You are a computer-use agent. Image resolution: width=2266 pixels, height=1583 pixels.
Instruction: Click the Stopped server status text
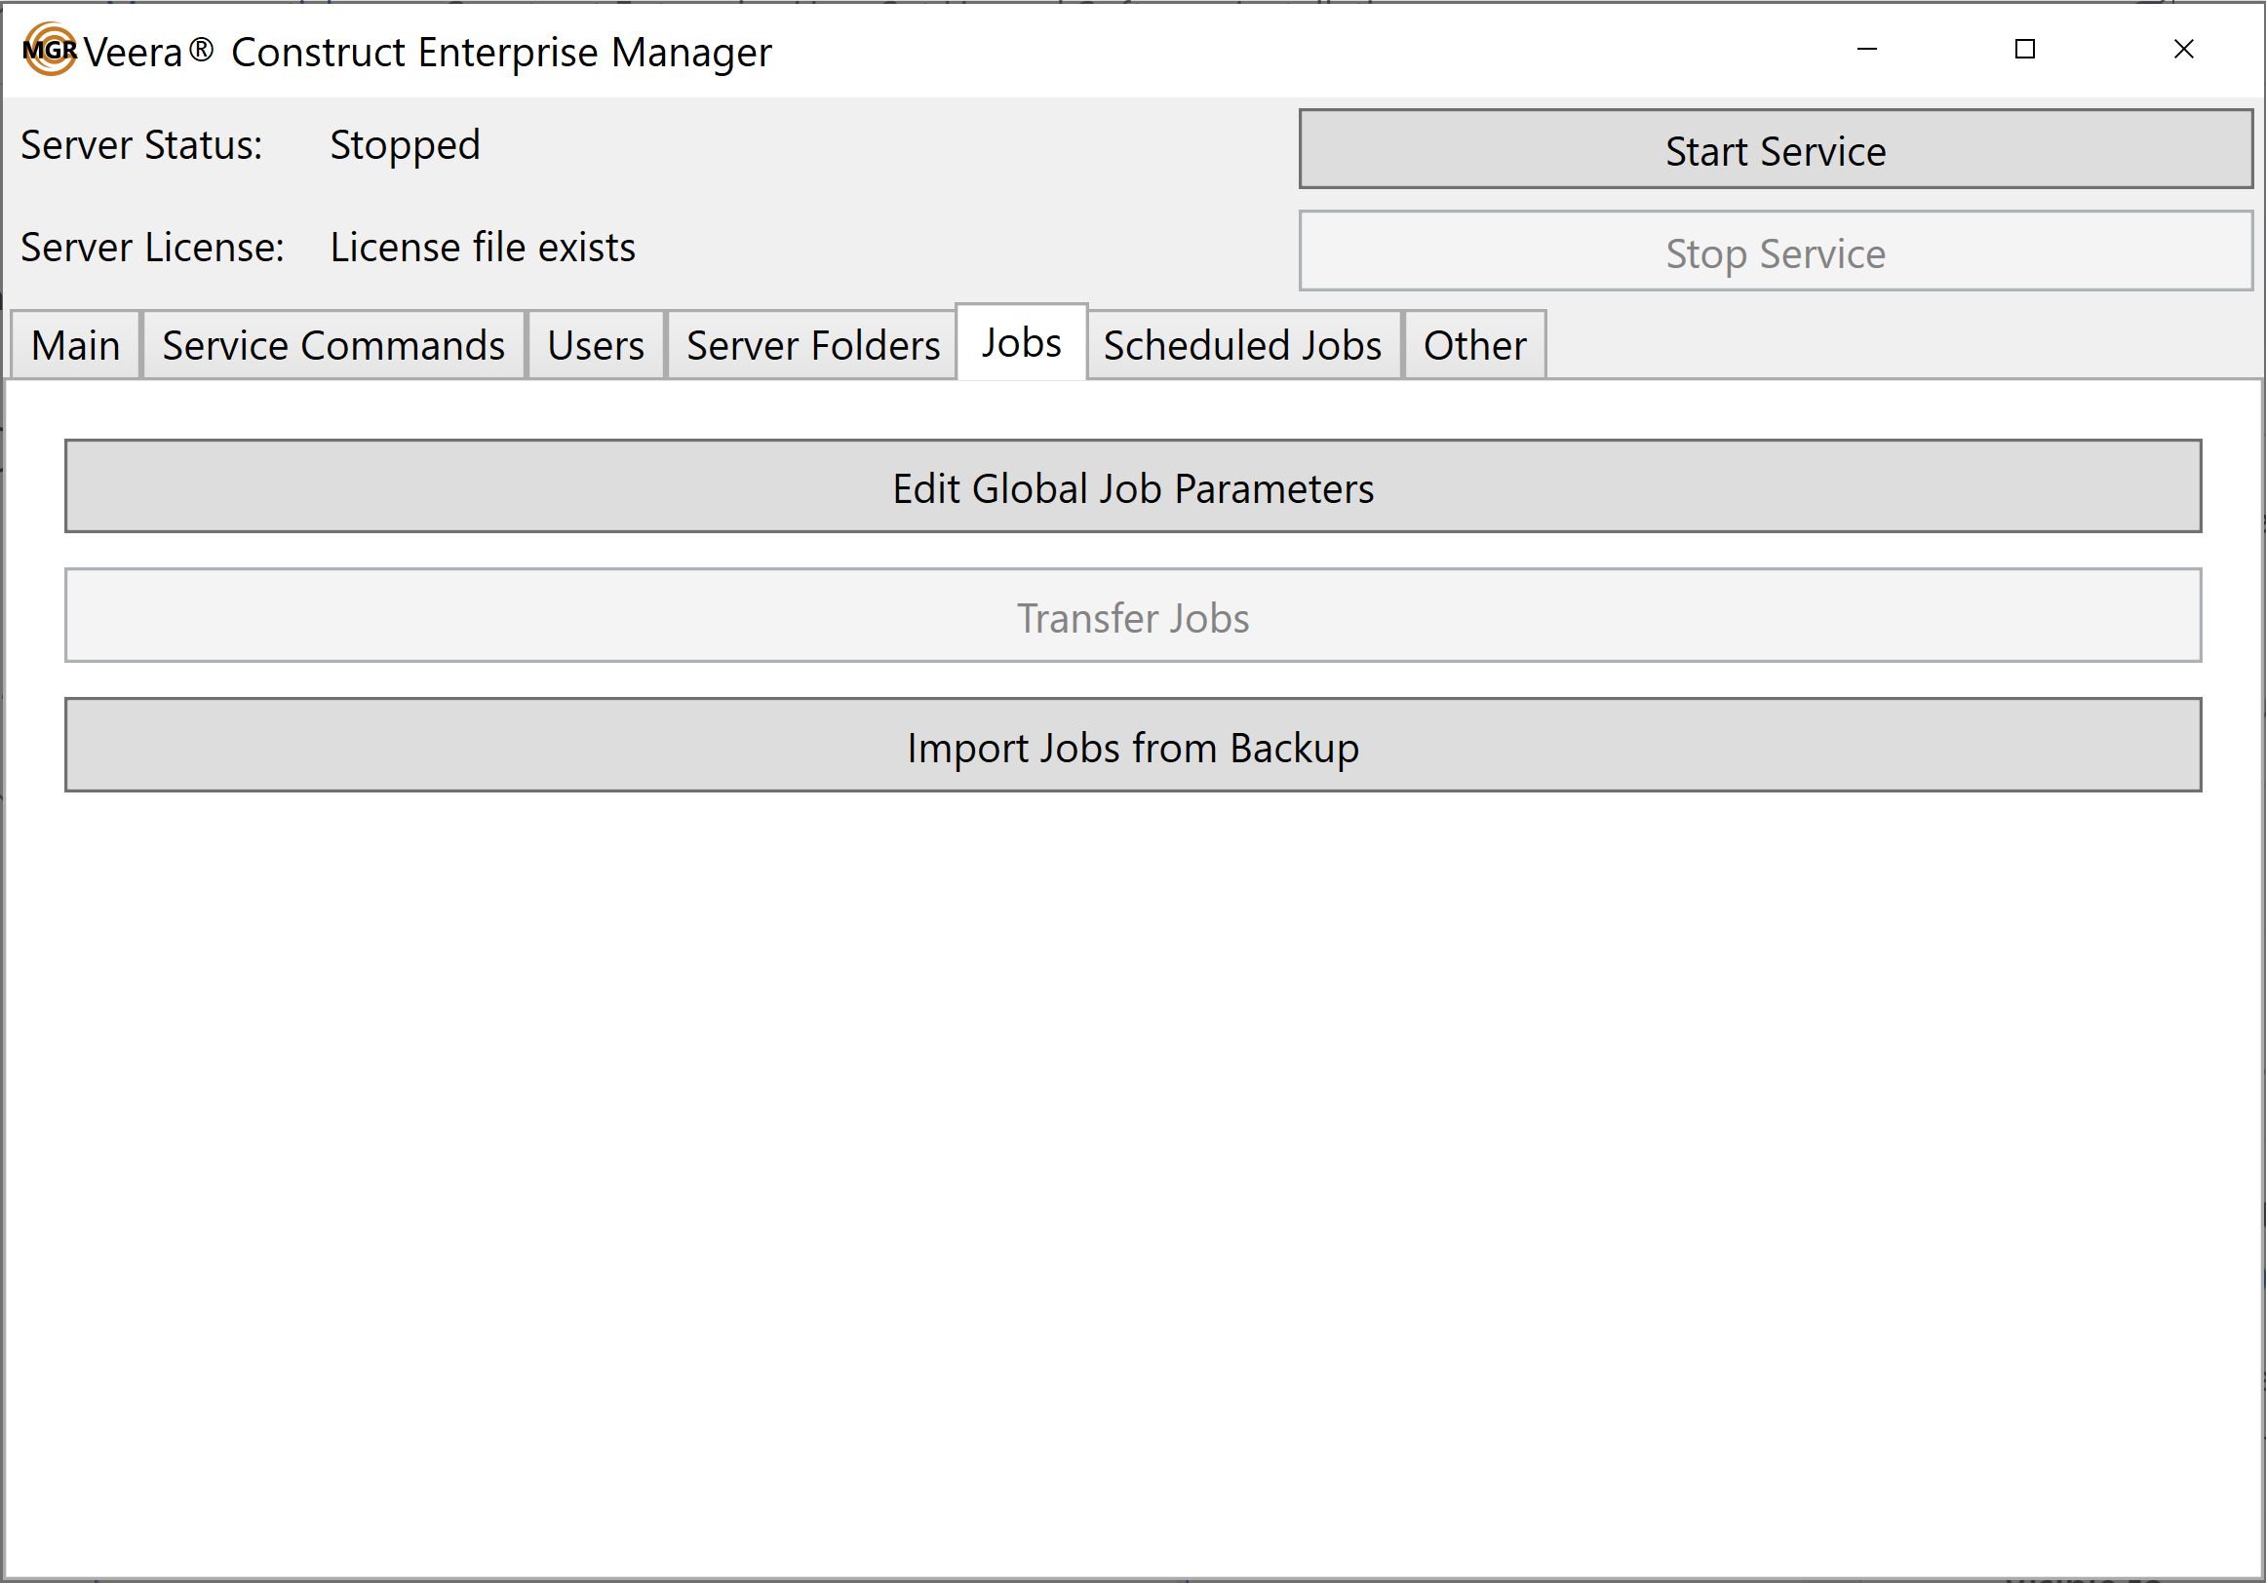[405, 145]
